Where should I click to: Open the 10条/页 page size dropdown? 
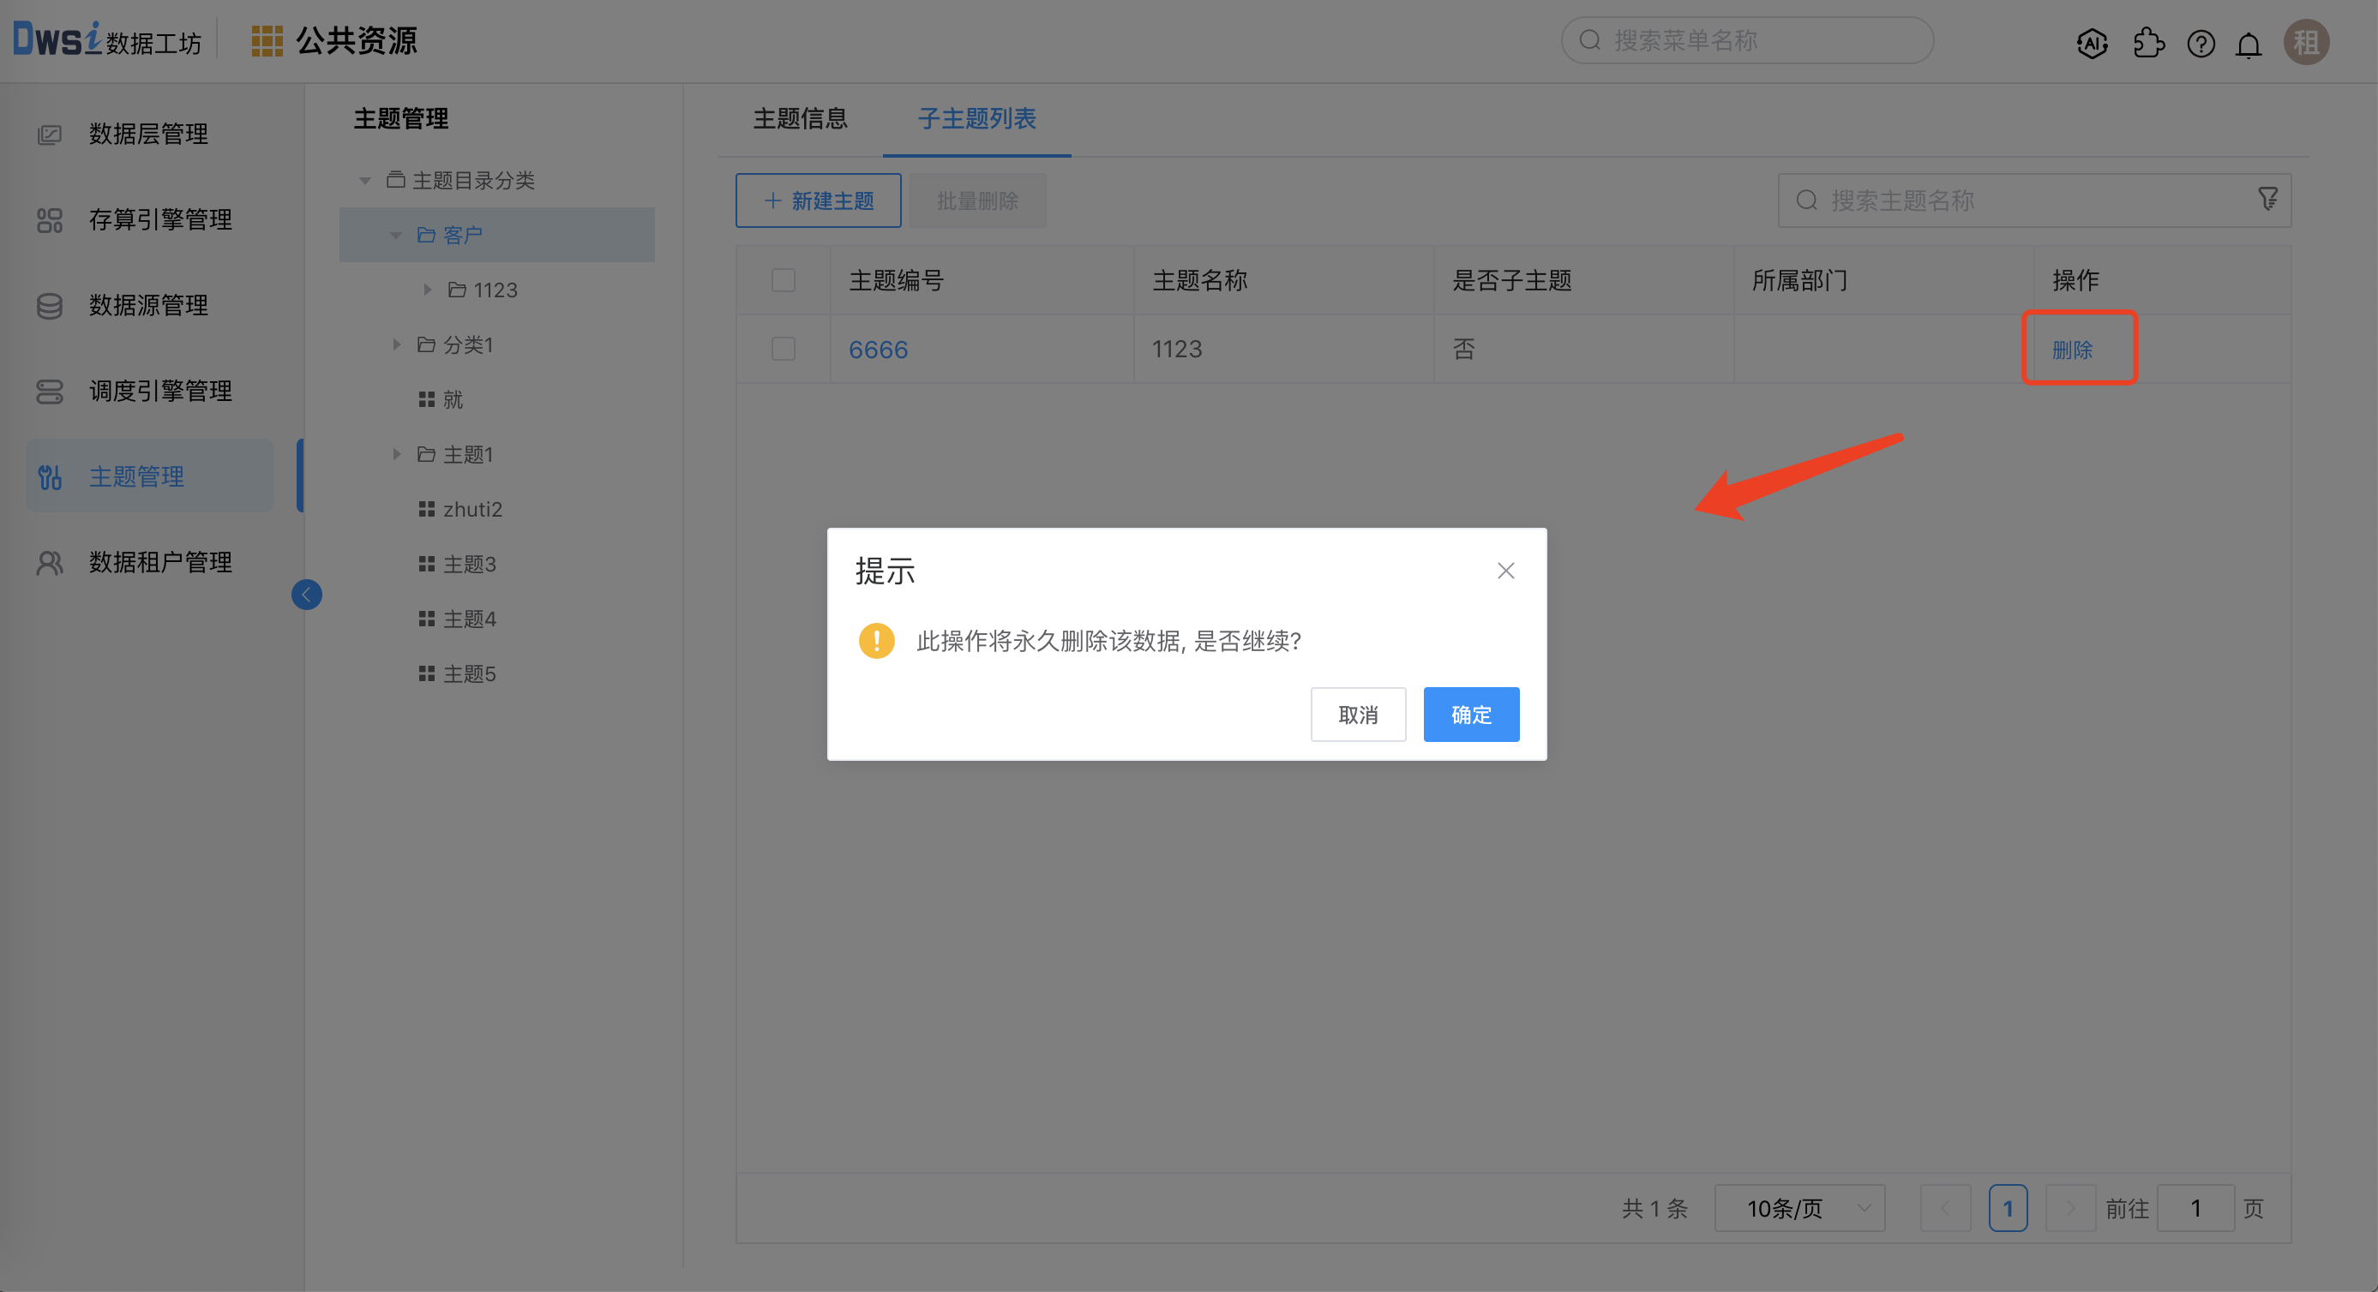coord(1799,1207)
